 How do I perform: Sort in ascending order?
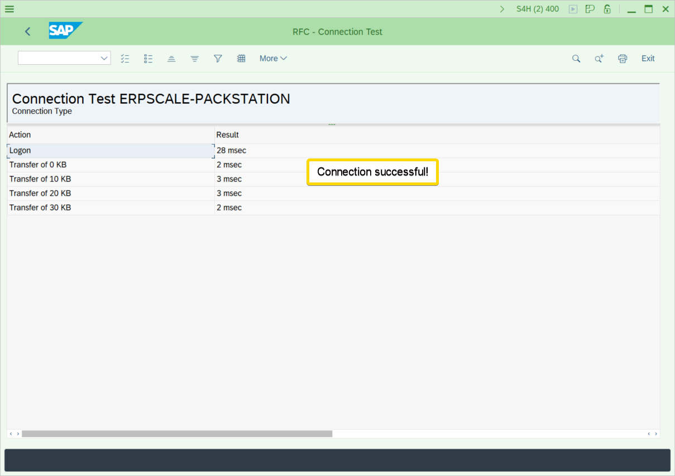(171, 59)
